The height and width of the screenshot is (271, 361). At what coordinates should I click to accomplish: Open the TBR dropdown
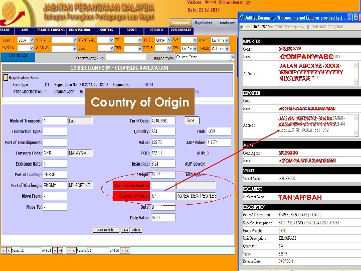[140, 48]
